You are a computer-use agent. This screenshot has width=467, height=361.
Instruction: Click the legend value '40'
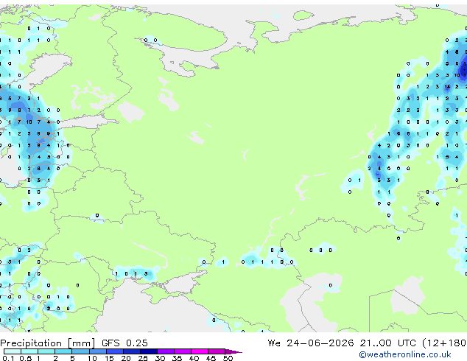click(194, 358)
